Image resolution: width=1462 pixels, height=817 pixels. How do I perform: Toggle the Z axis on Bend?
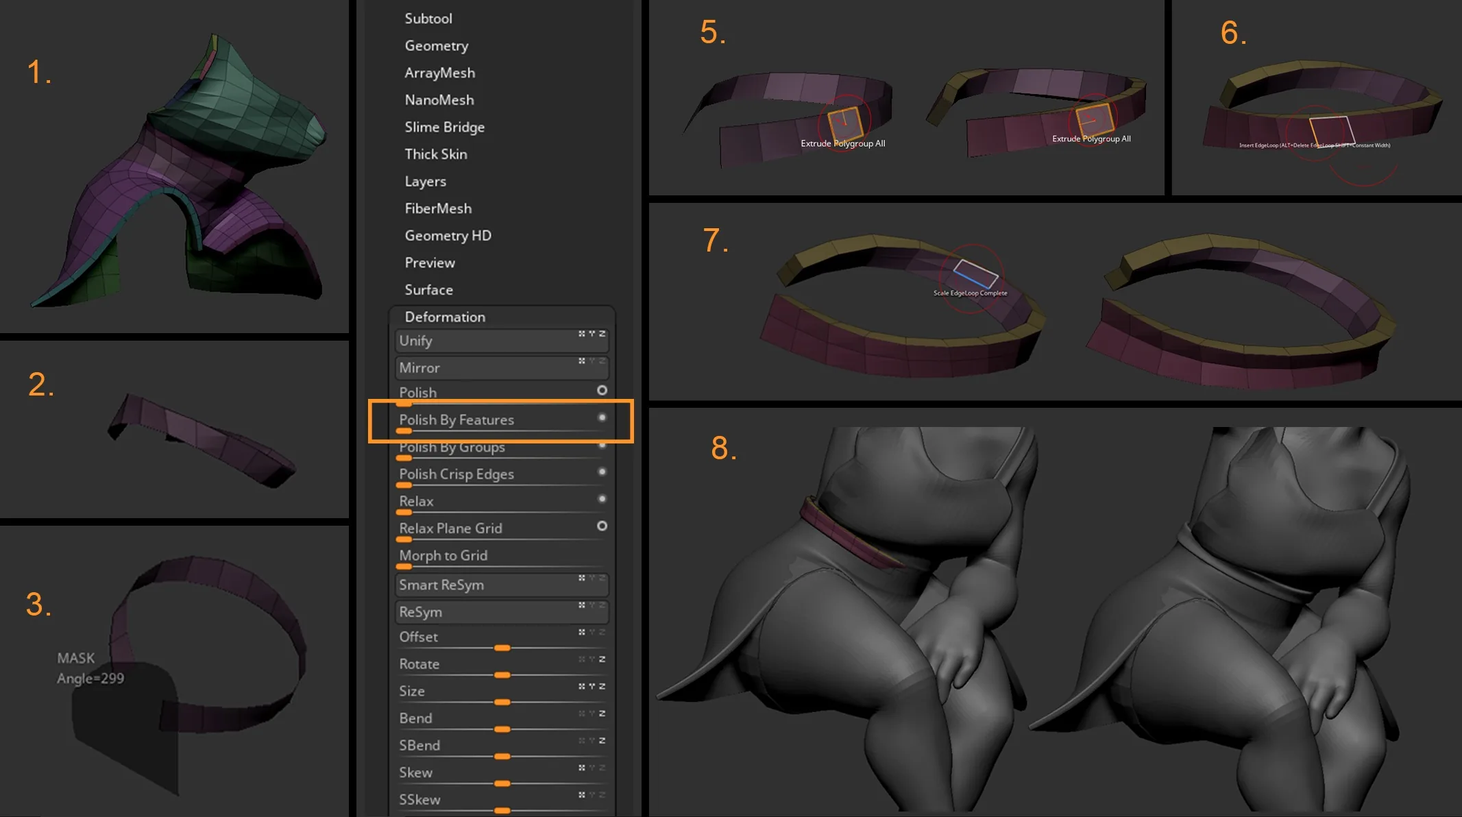pyautogui.click(x=602, y=714)
